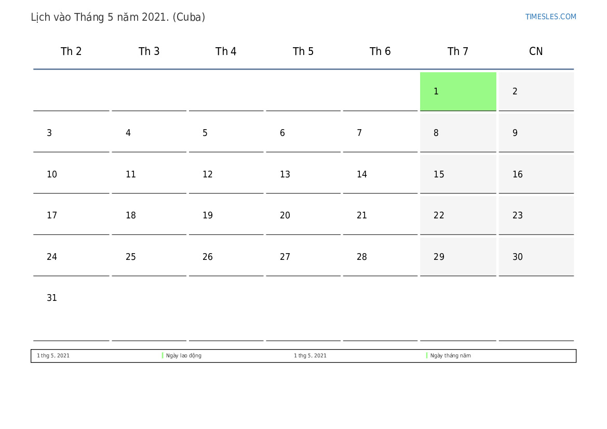
Task: Click day 27 in the calendar
Action: click(303, 257)
